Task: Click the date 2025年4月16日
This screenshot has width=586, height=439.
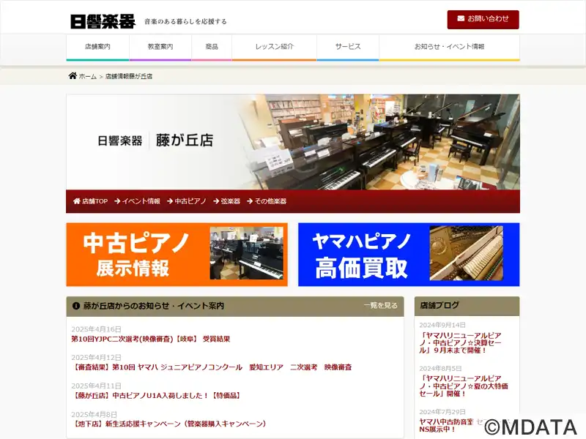Action: (x=96, y=329)
